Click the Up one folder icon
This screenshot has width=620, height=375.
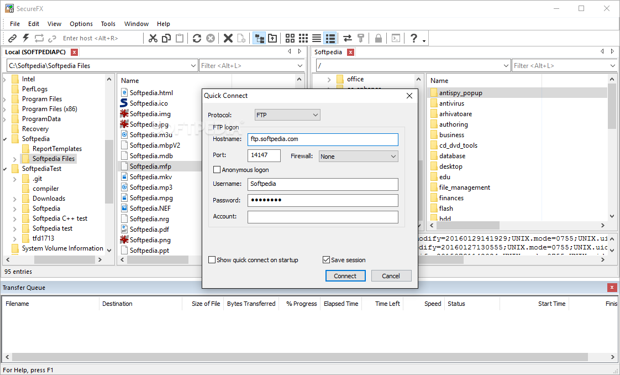coord(272,38)
